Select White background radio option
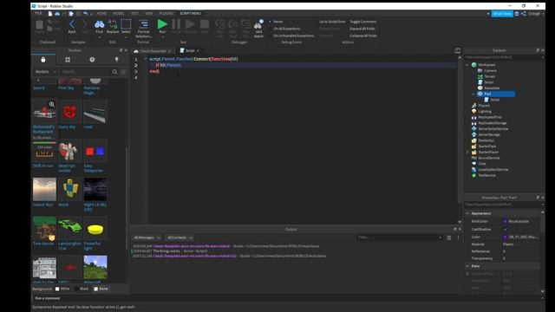 [x=57, y=289]
